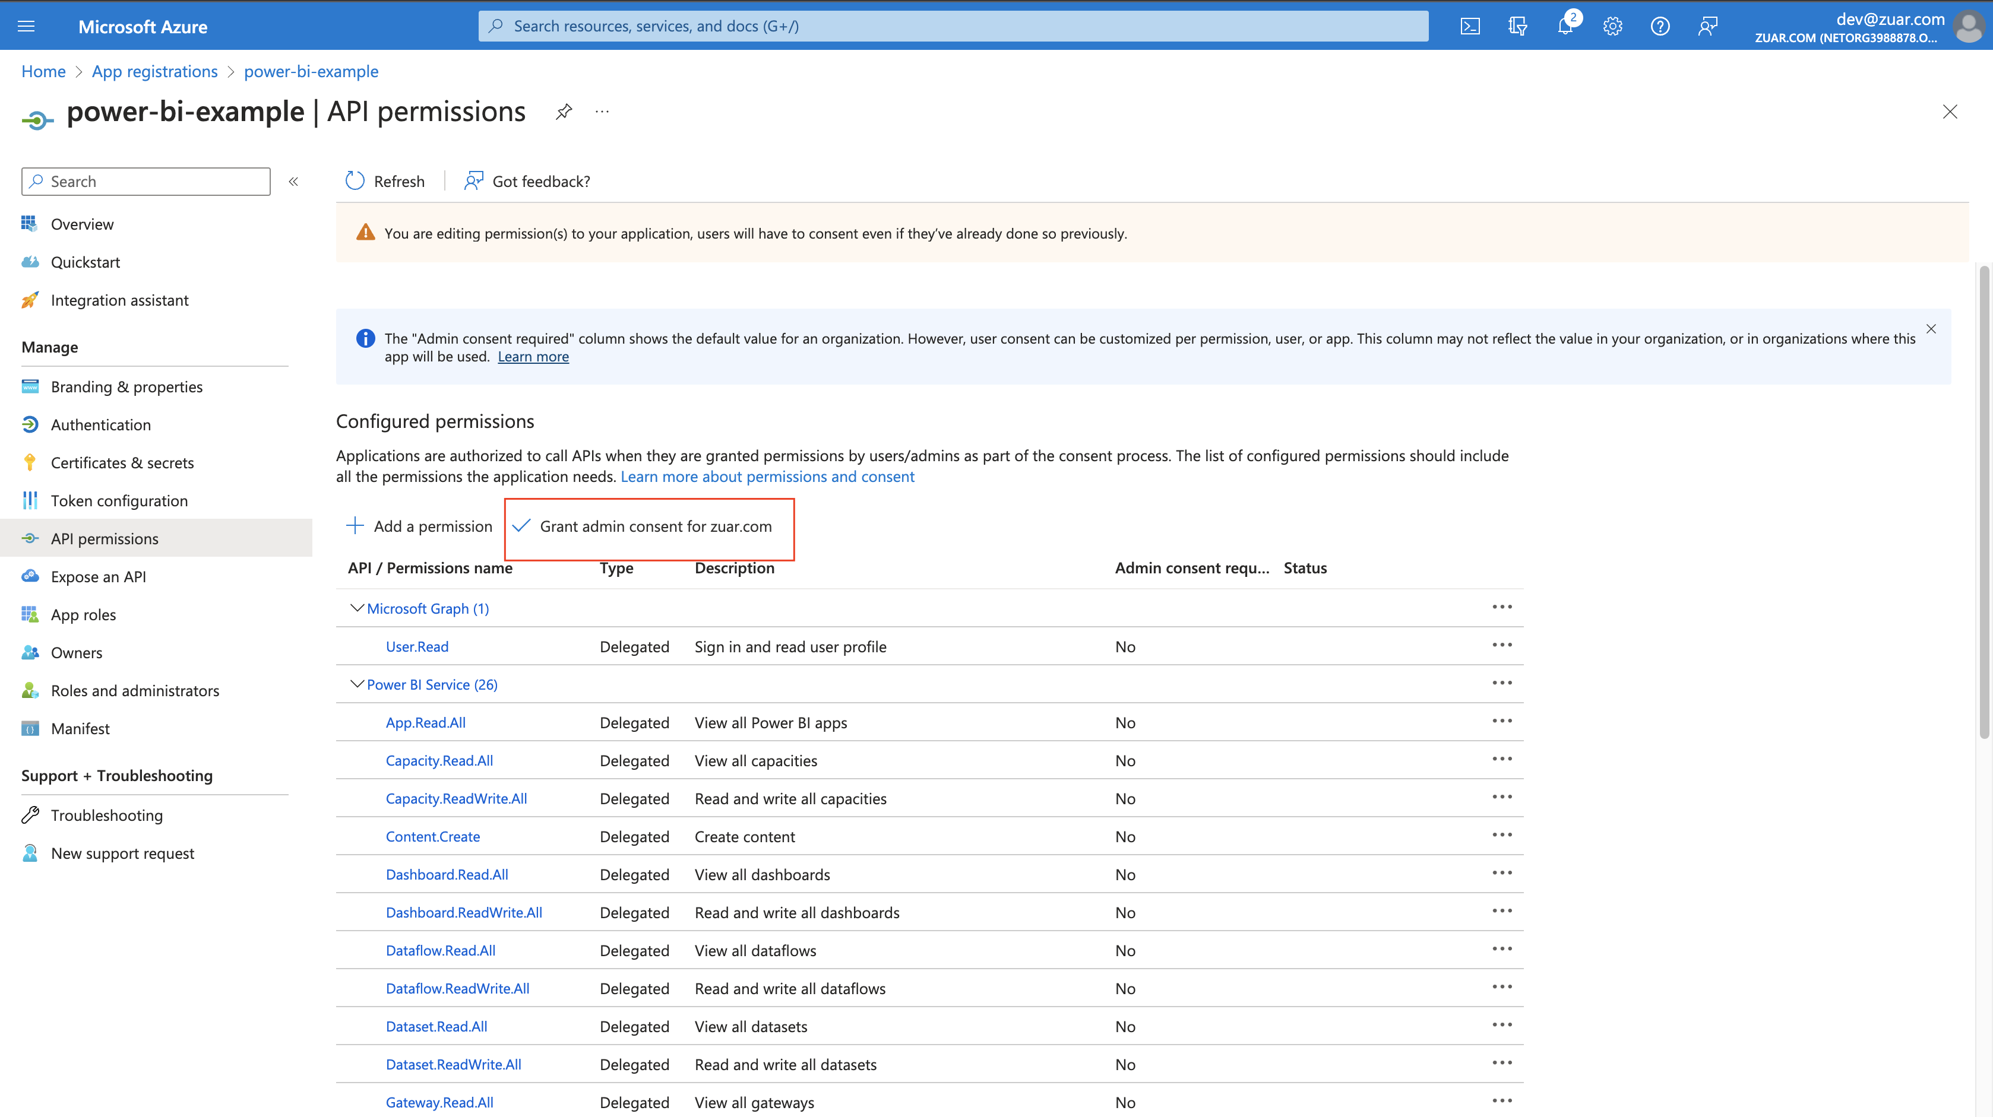Image resolution: width=1993 pixels, height=1117 pixels.
Task: Collapse the Power BI Service (26) group
Action: (358, 683)
